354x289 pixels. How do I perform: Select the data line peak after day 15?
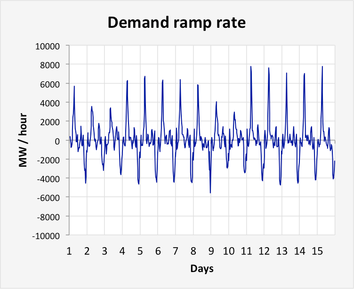pos(322,67)
